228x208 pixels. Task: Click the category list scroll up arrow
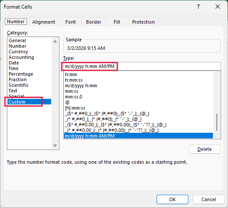click(55, 41)
